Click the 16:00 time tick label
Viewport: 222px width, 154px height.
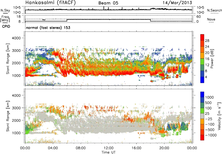click(136, 148)
